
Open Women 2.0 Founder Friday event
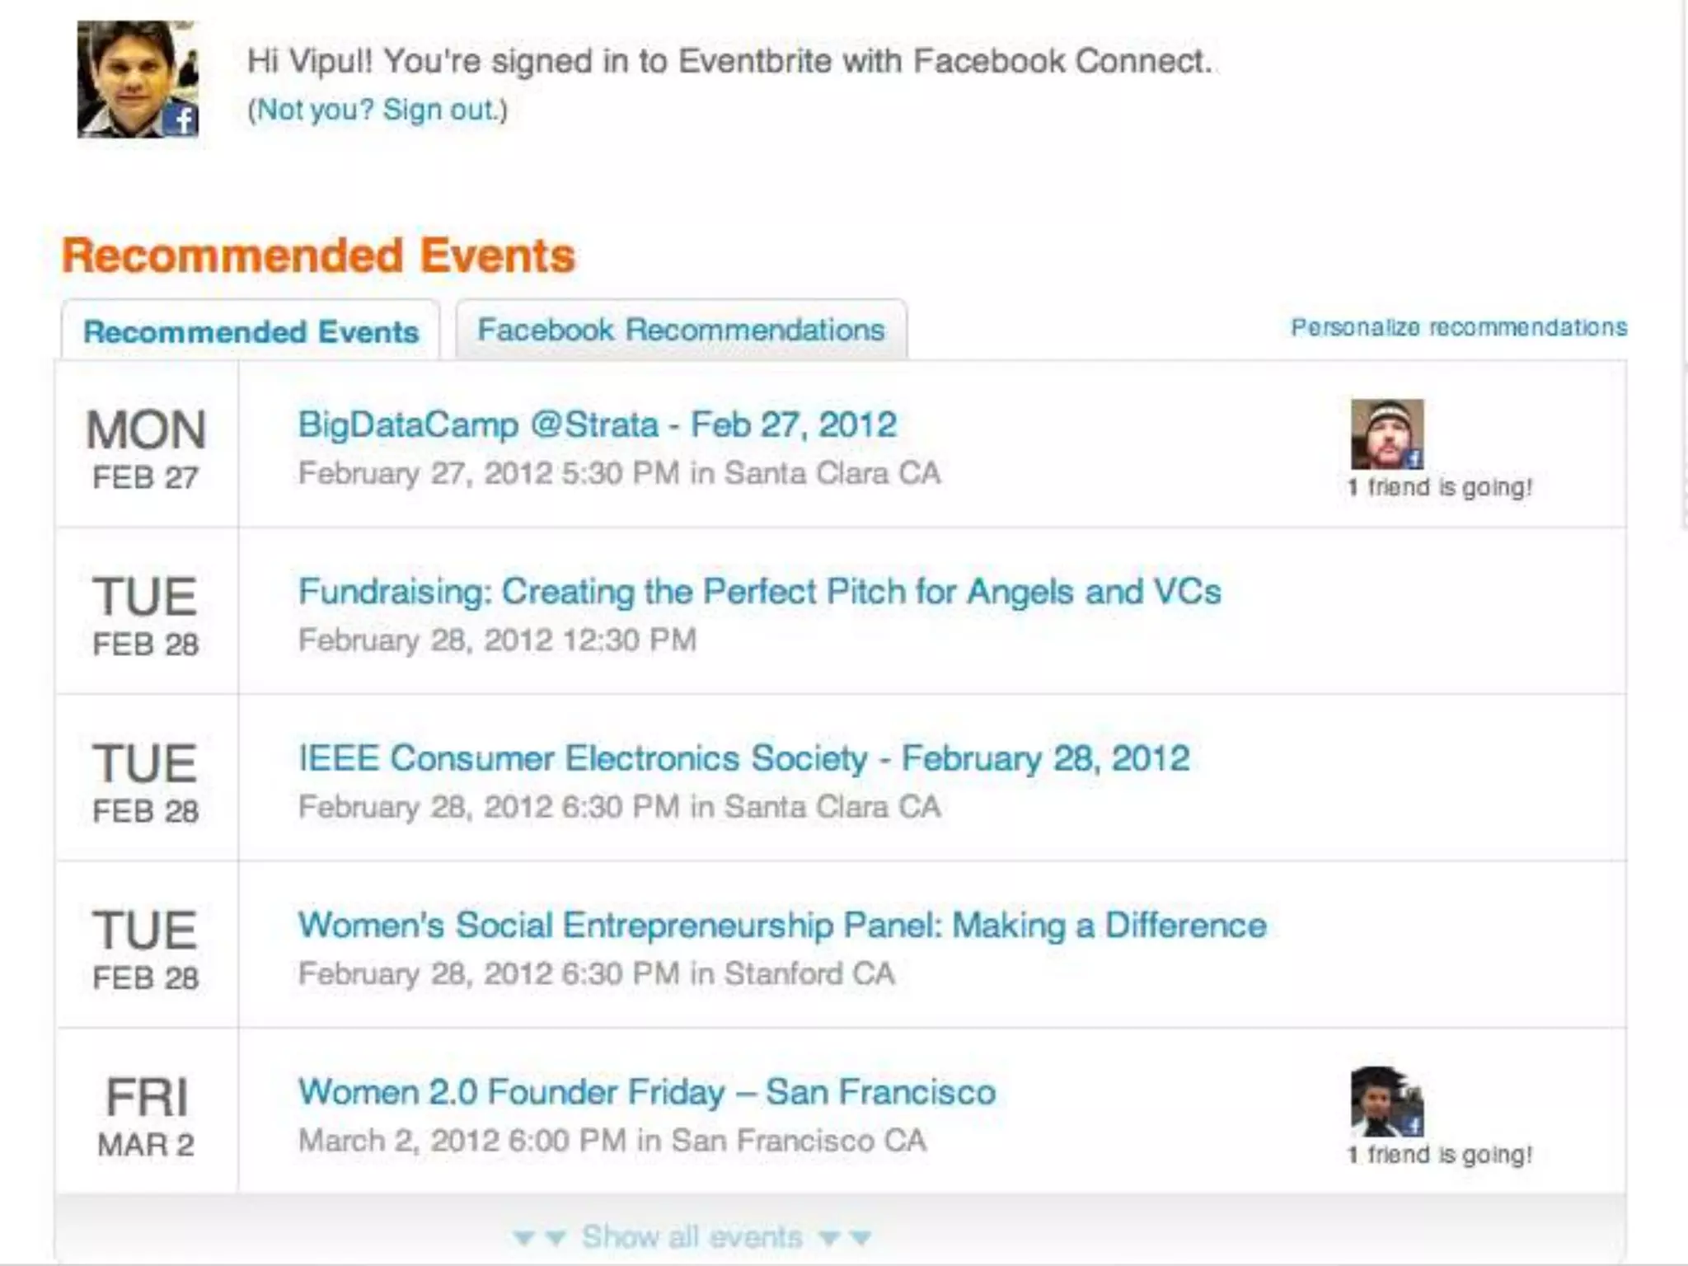click(x=647, y=1092)
